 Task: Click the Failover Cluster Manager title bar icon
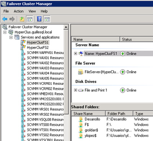point(3,4)
